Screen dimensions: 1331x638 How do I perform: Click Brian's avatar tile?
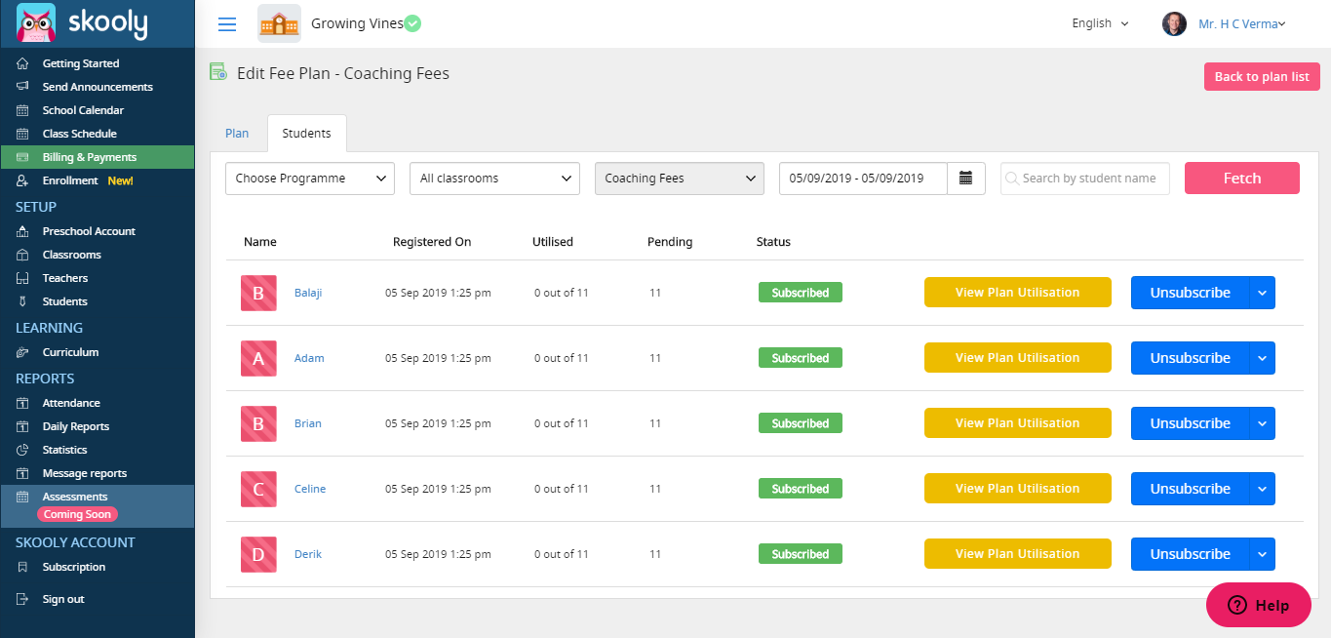tap(258, 423)
